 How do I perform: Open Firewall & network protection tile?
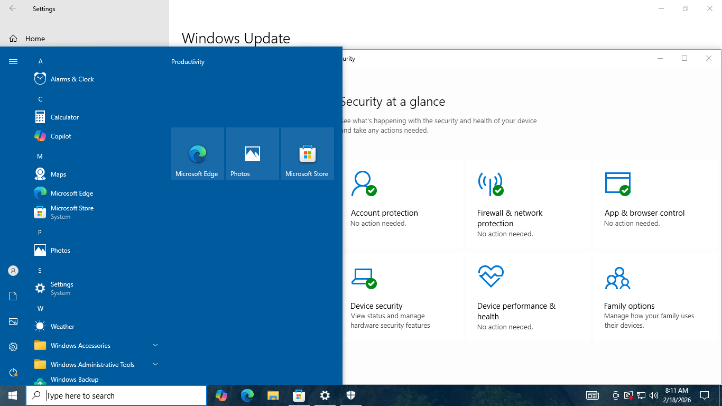527,204
